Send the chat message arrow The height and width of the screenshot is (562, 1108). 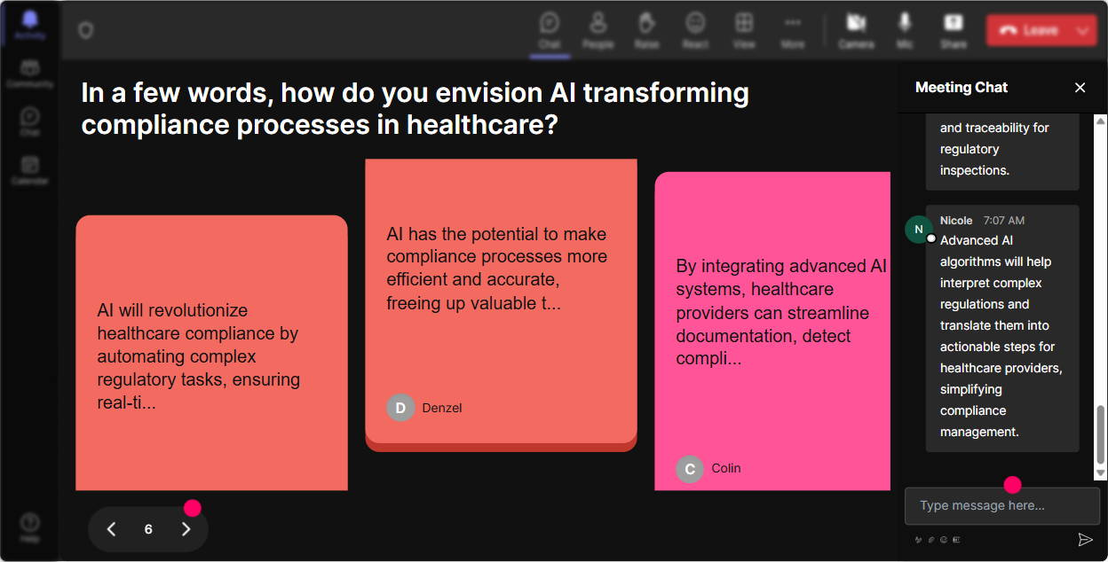pos(1085,539)
